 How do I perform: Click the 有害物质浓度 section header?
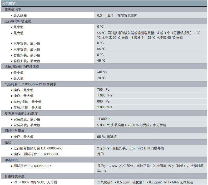pos(14,176)
